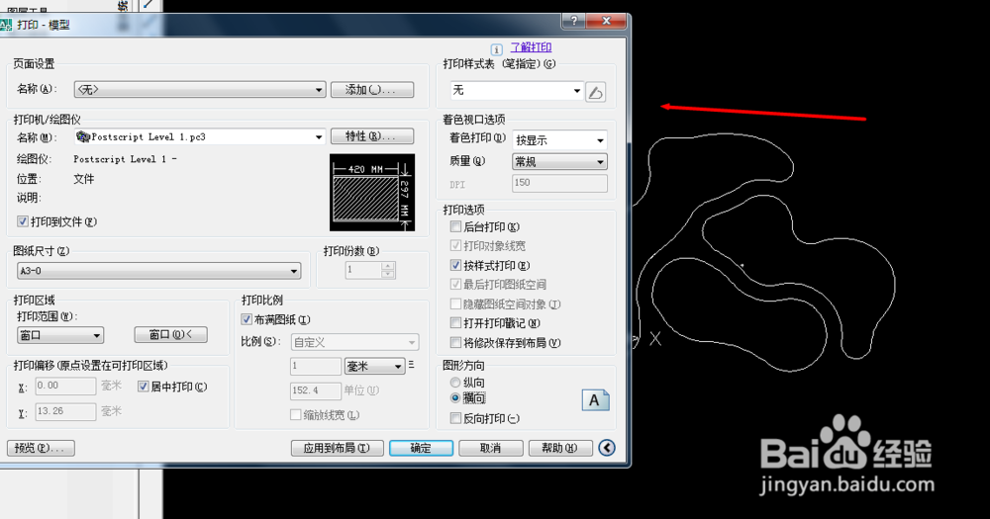Open the 了解打印 link
The image size is (990, 519).
pyautogui.click(x=531, y=47)
